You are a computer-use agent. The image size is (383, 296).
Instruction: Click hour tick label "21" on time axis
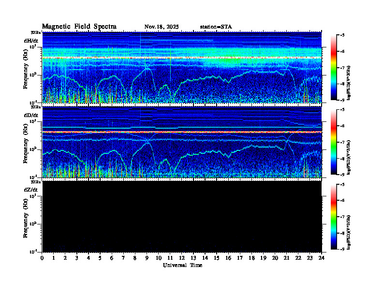click(x=286, y=258)
